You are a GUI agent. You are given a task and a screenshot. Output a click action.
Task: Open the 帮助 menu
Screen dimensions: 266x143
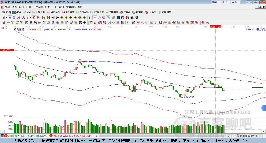pos(80,7)
